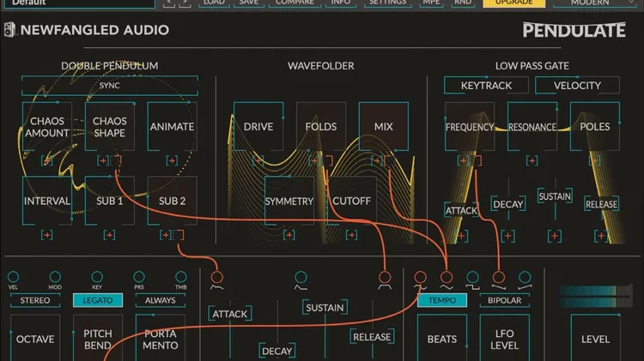Enable BIPOLAR LFO mode

(504, 300)
